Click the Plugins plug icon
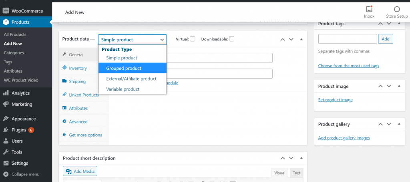 click(6, 130)
